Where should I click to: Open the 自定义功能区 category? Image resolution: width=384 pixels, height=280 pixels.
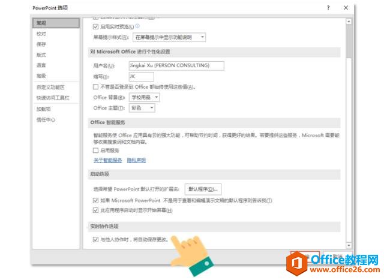50,88
